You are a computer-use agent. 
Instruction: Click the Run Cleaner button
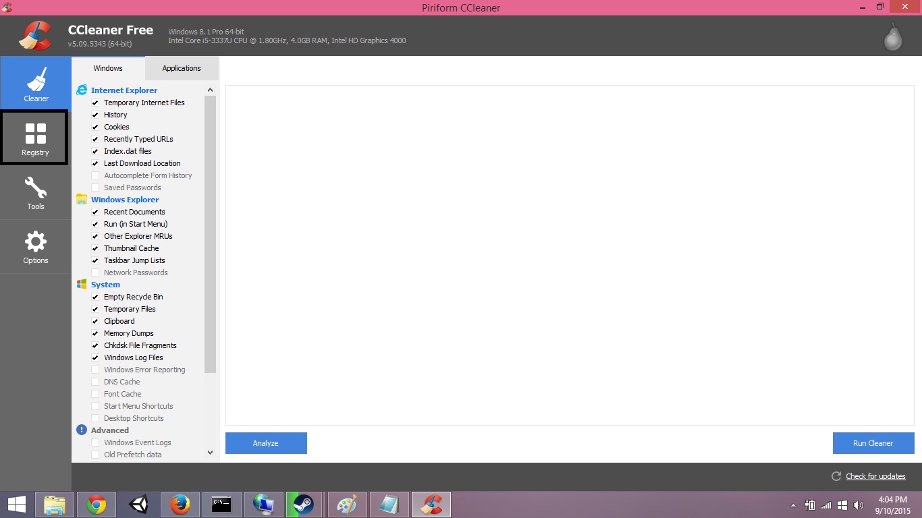[873, 443]
